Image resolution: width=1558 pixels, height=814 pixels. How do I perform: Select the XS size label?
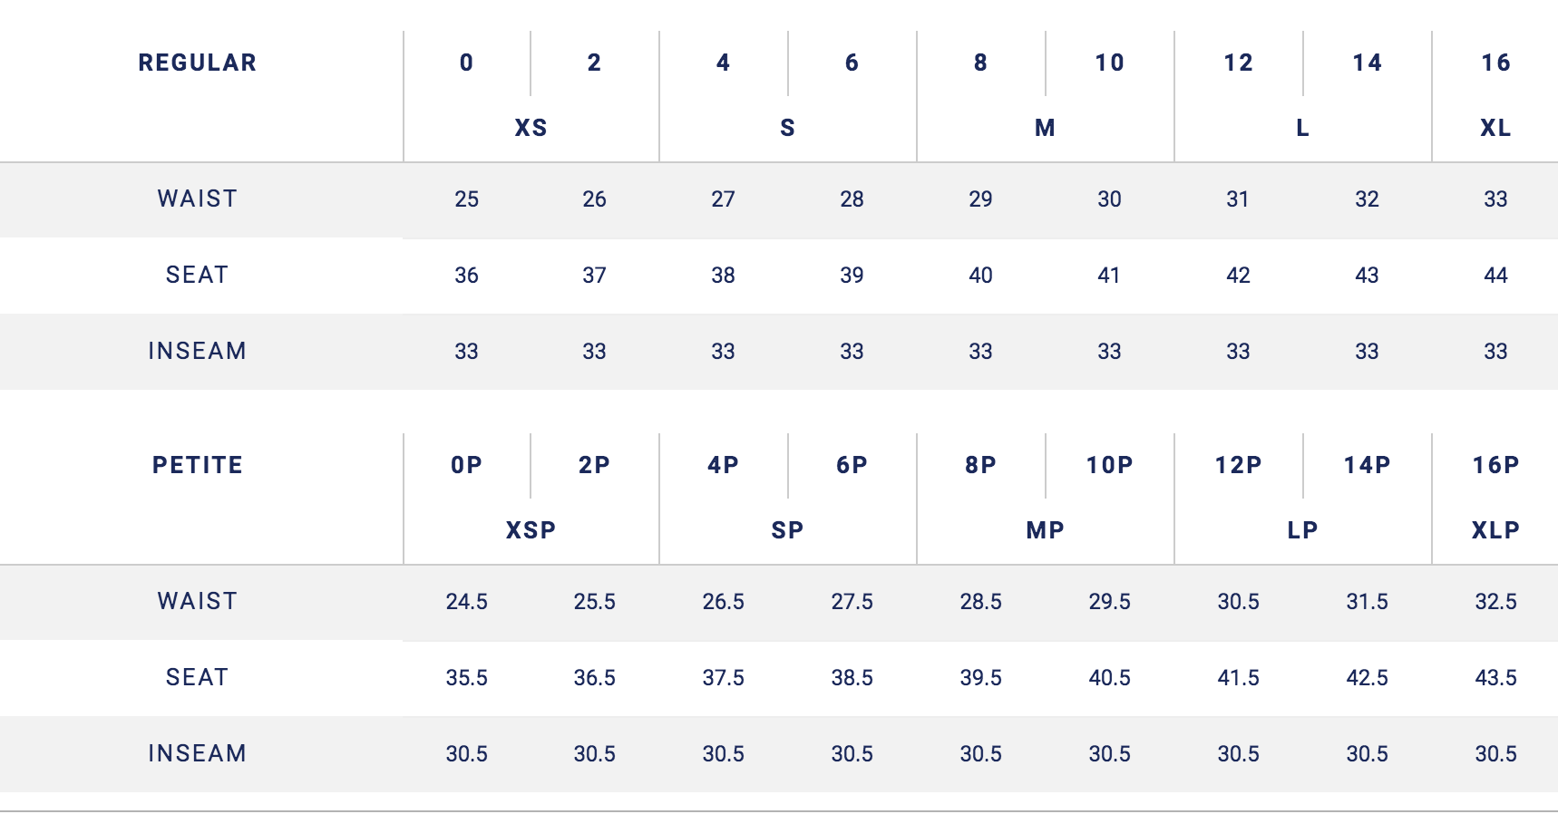(531, 128)
